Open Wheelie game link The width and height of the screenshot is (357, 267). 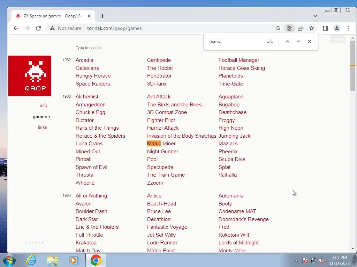(x=85, y=183)
